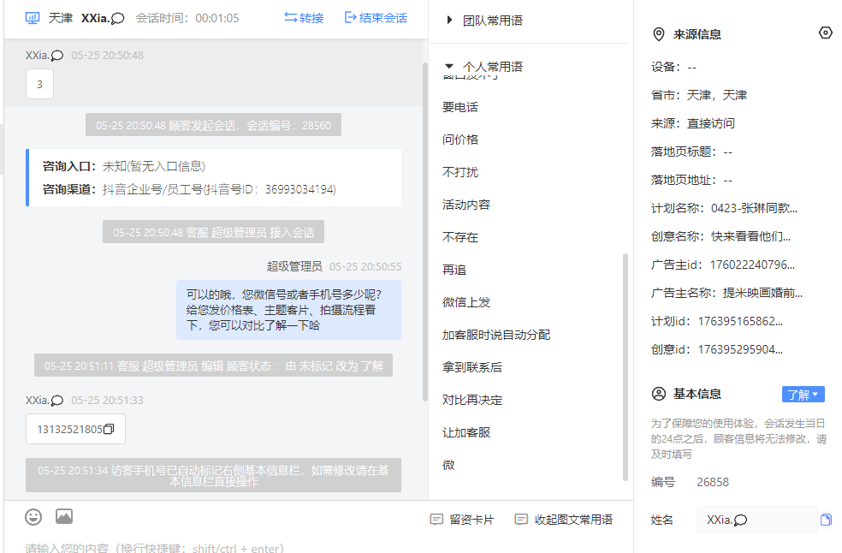This screenshot has width=842, height=553.
Task: Click the 访客手机号已自动标记 system notice
Action: point(213,475)
